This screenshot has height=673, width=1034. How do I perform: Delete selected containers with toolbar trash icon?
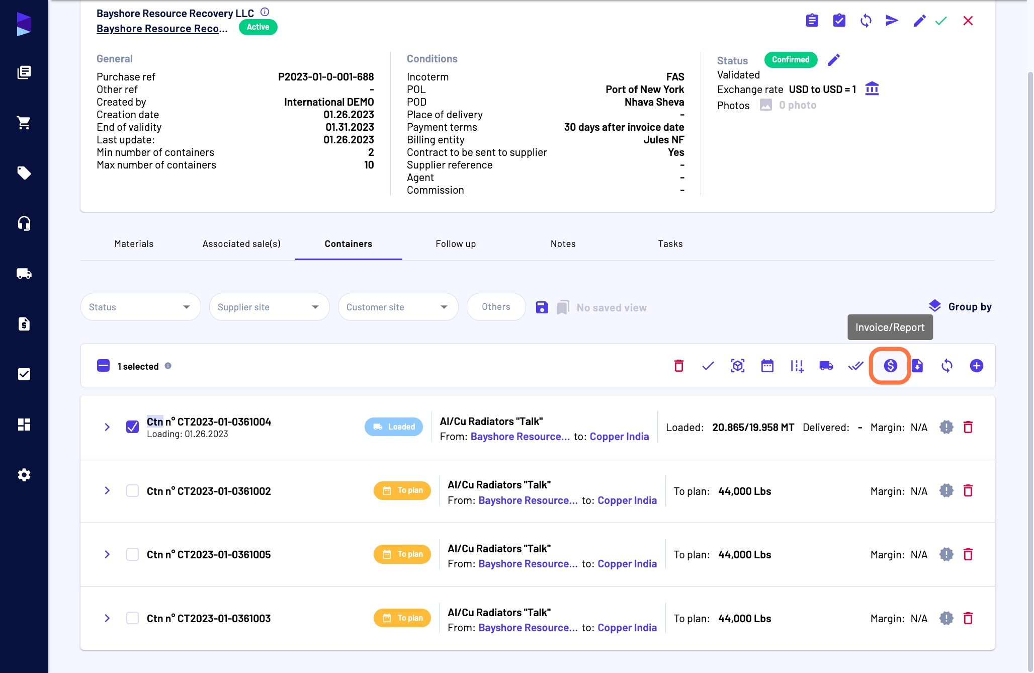pos(678,366)
